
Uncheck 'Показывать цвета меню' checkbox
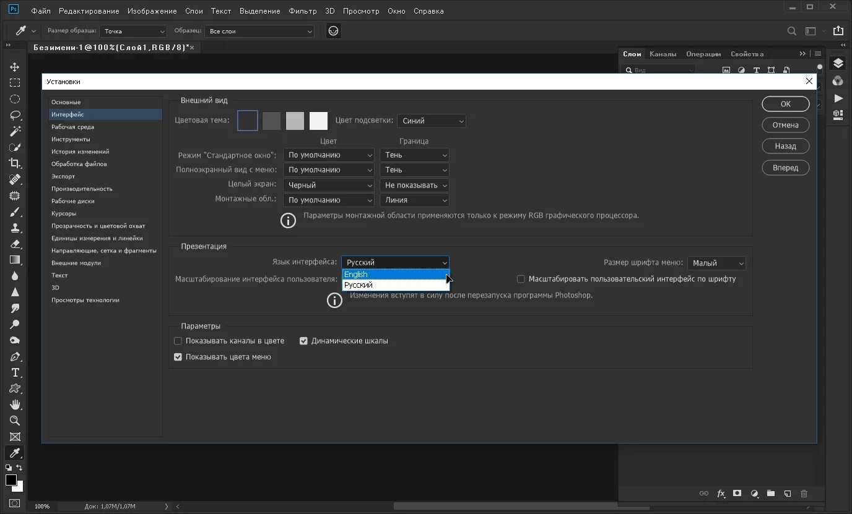tap(178, 357)
